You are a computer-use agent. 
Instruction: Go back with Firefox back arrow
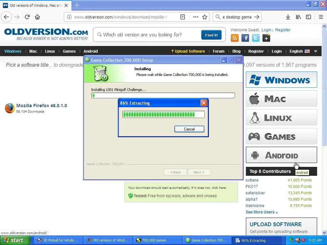[x=6, y=17]
